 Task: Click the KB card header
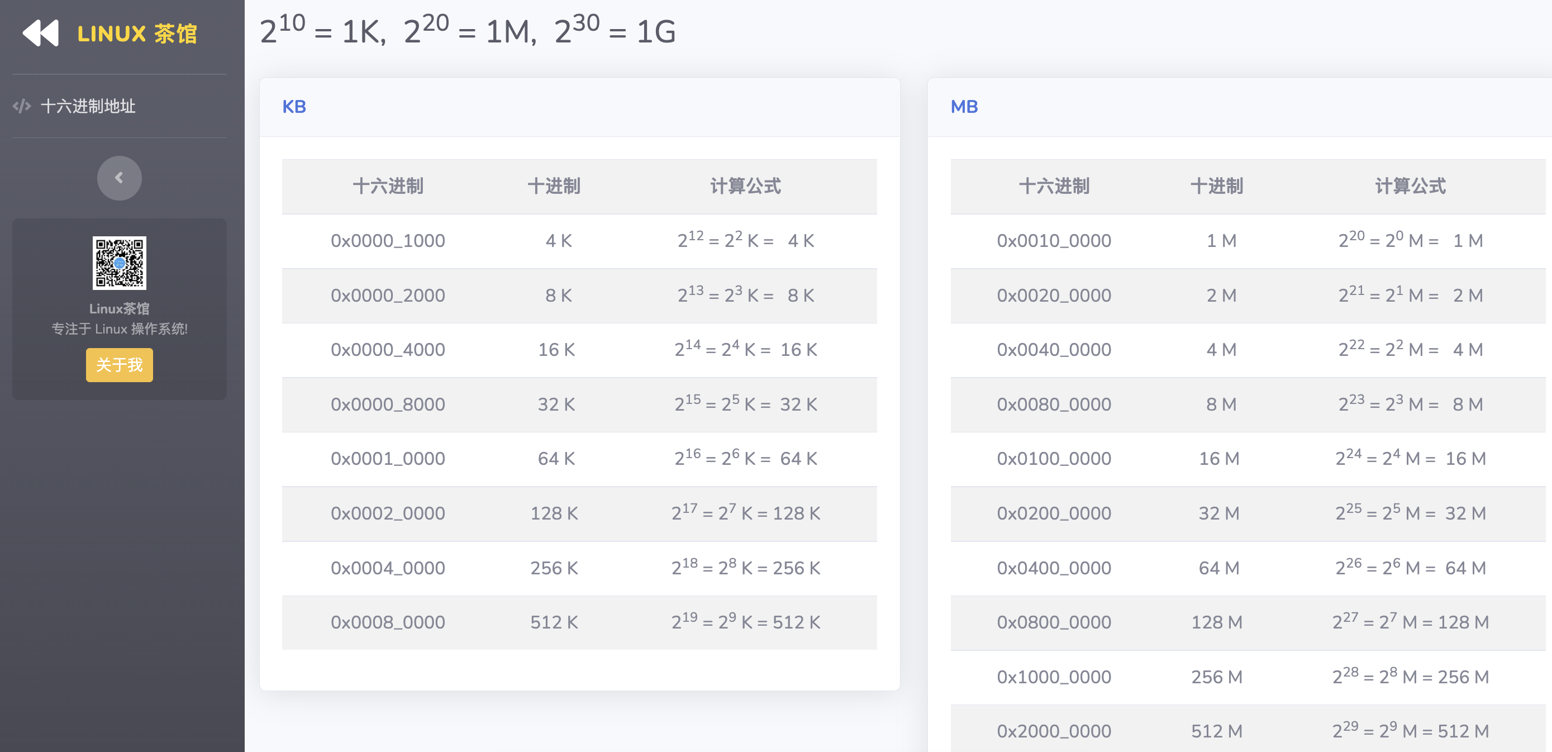tap(294, 107)
